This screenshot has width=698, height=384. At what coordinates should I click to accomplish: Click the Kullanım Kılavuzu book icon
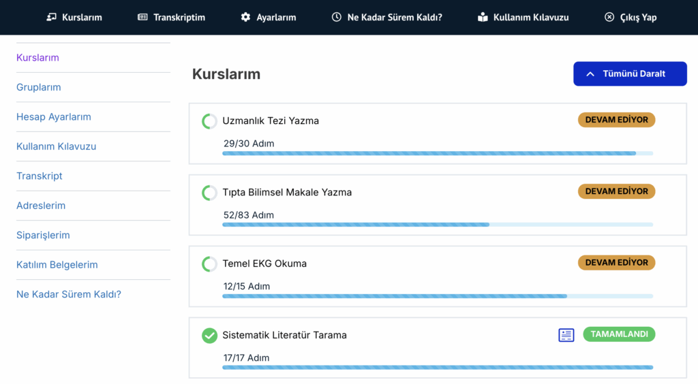click(x=483, y=17)
